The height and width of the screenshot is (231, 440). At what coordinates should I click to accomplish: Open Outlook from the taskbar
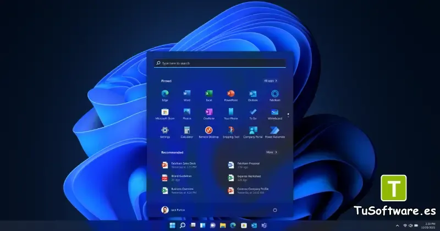[x=254, y=226]
